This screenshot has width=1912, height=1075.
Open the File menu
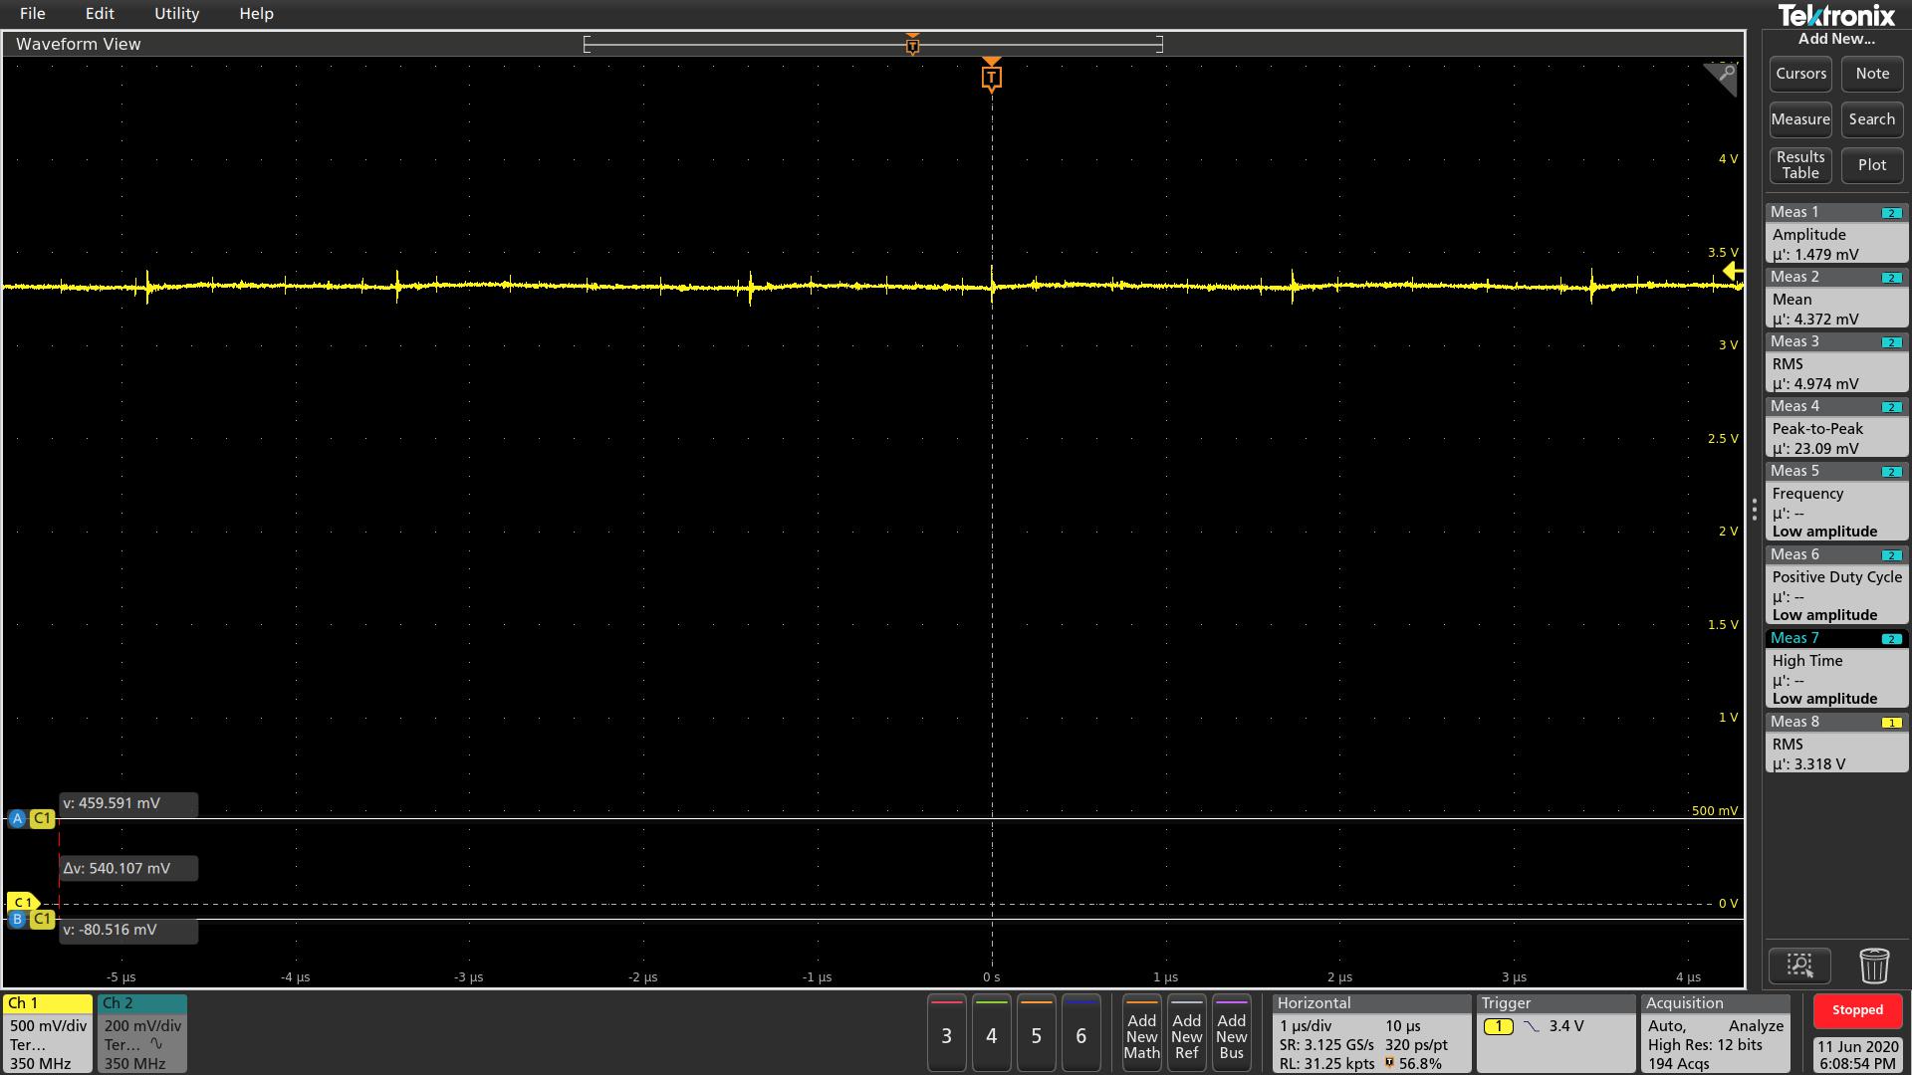(33, 13)
